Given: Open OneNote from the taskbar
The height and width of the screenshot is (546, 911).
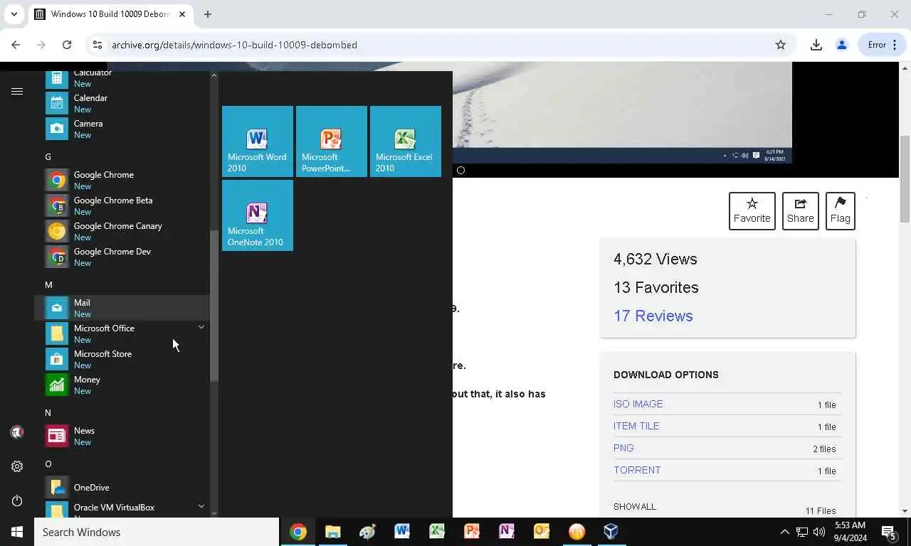Looking at the screenshot, I should (507, 532).
